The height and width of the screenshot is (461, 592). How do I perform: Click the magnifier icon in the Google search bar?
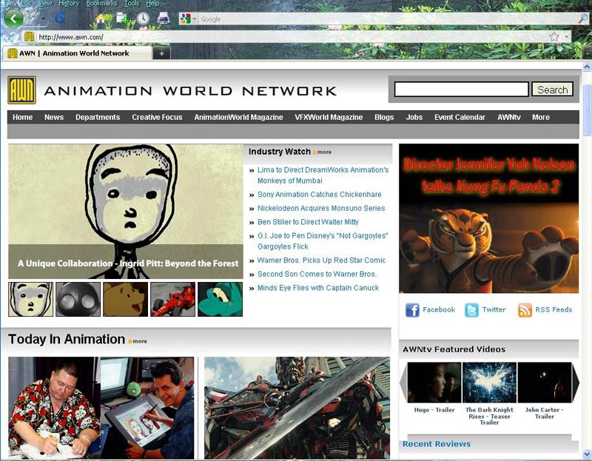tap(582, 18)
